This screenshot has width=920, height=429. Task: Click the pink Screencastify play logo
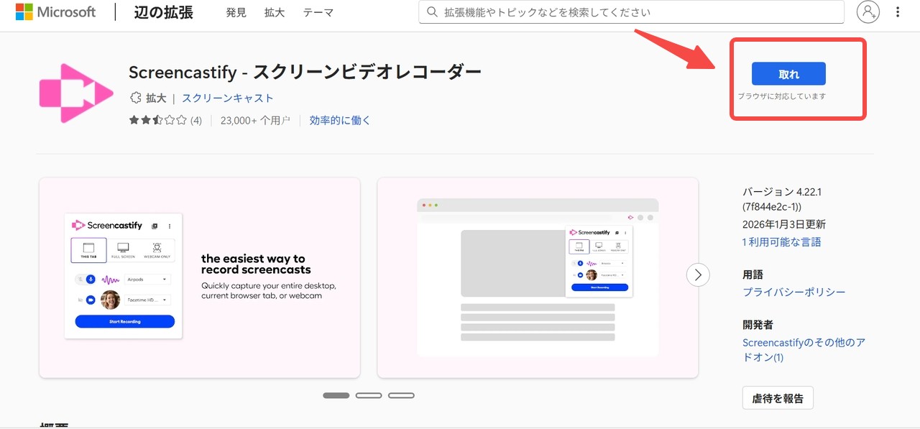coord(75,92)
